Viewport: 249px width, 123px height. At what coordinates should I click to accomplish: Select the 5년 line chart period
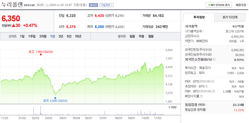(69, 37)
